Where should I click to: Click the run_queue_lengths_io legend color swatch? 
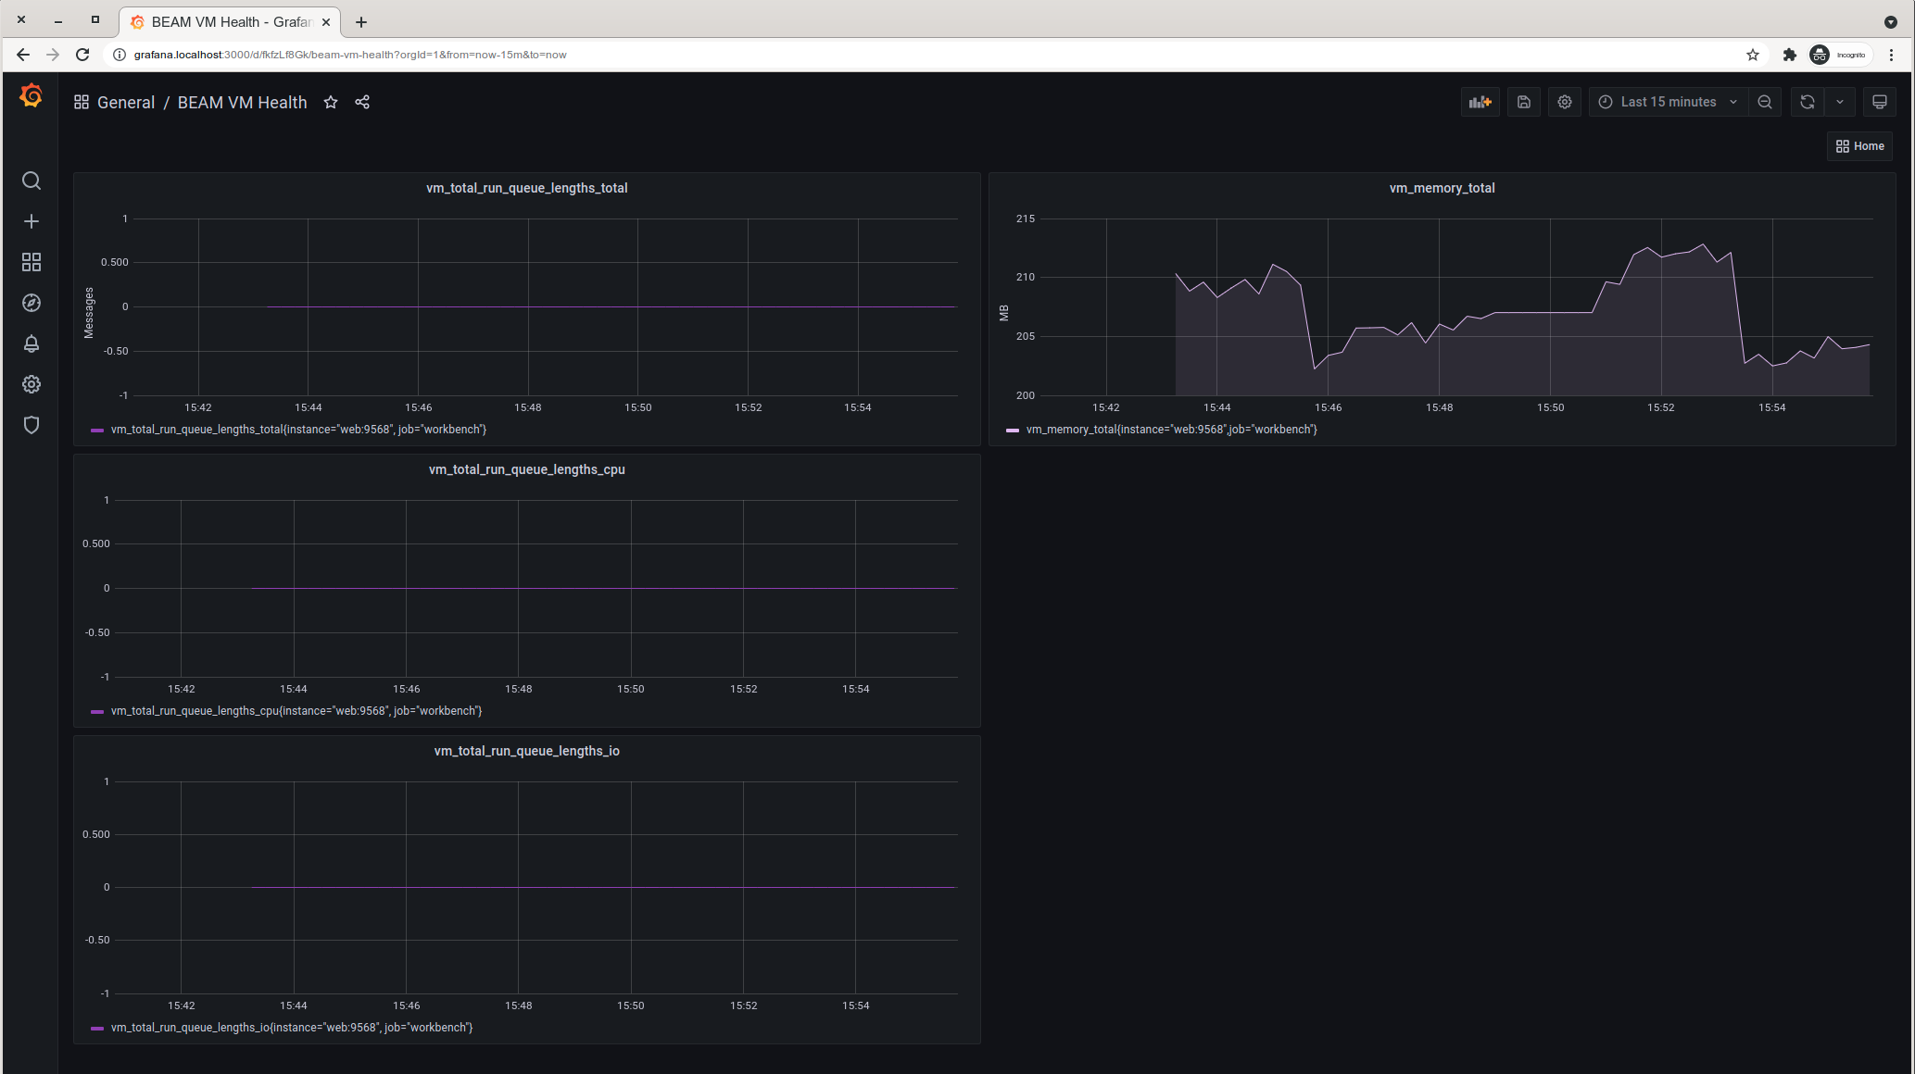(97, 1029)
